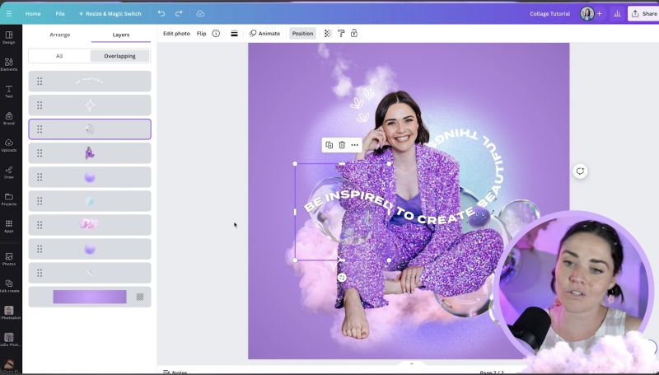
Task: Click the Info icon in the toolbar
Action: (x=216, y=33)
